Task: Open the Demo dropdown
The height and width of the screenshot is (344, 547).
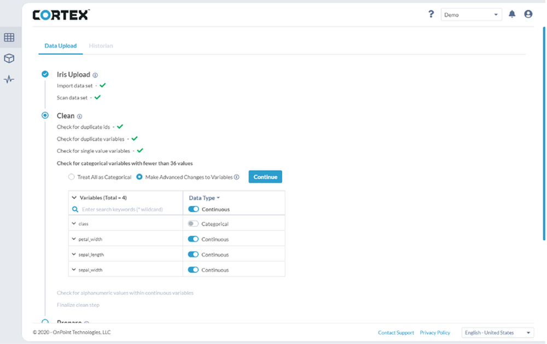Action: (x=471, y=15)
